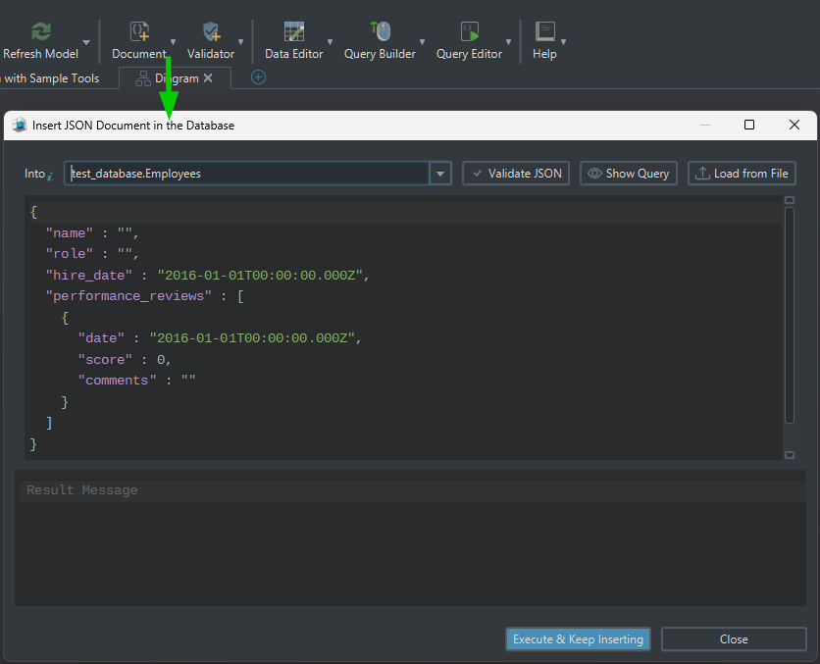Click the "comments" key in JSON
This screenshot has width=820, height=664.
(x=117, y=381)
